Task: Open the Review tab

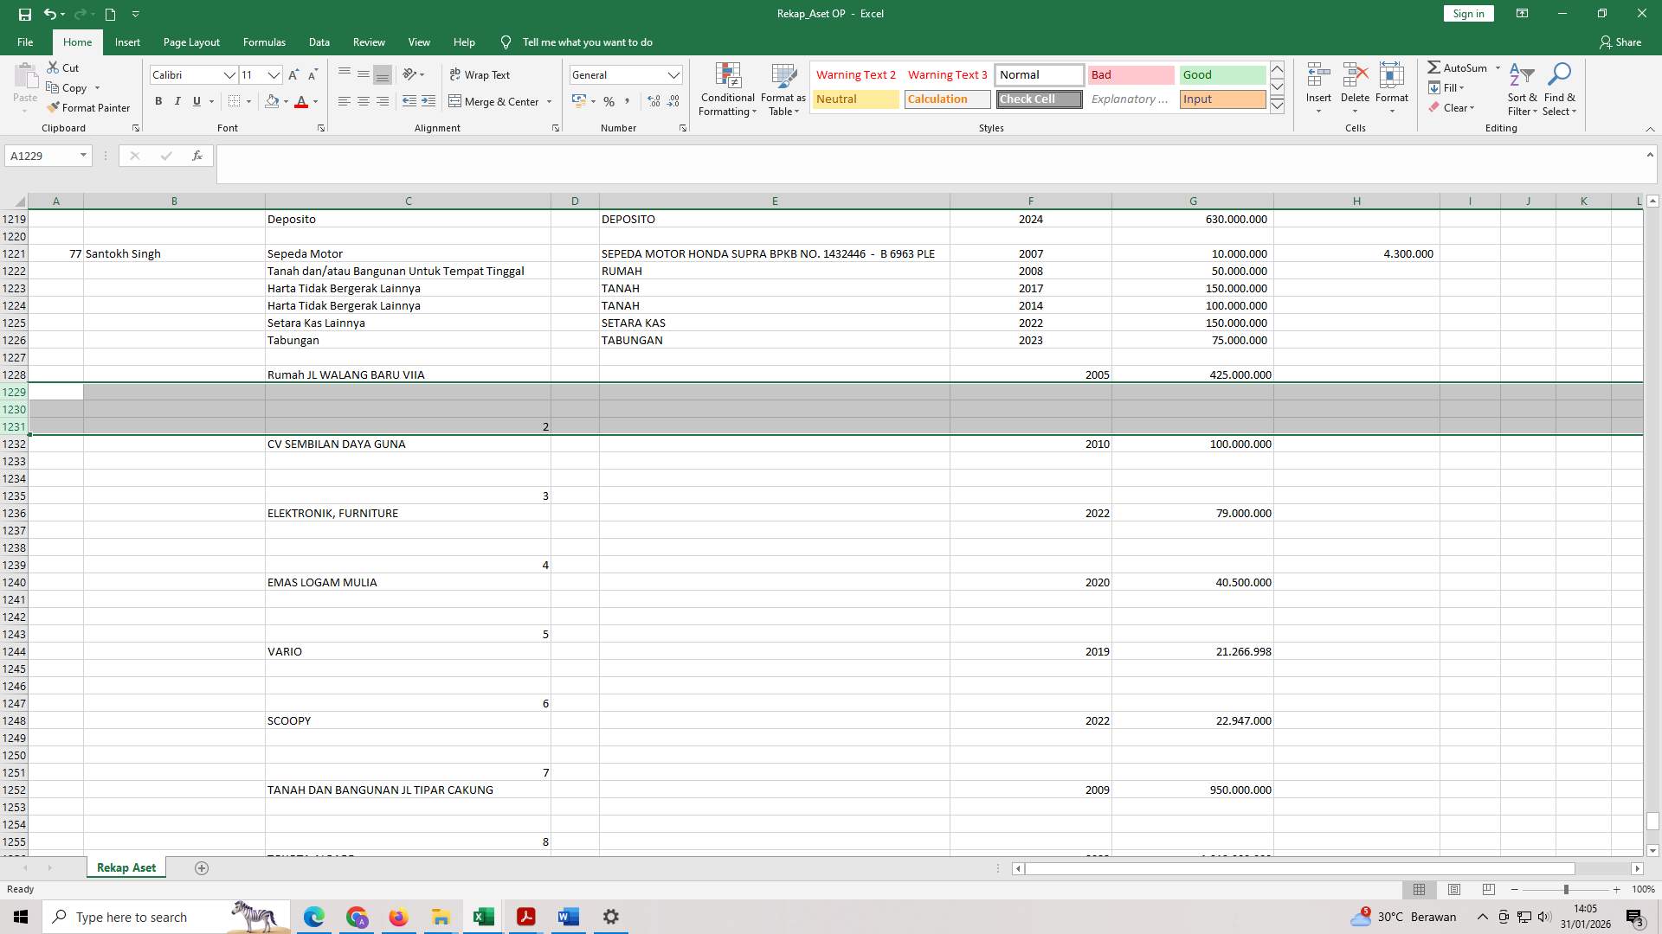Action: tap(369, 42)
